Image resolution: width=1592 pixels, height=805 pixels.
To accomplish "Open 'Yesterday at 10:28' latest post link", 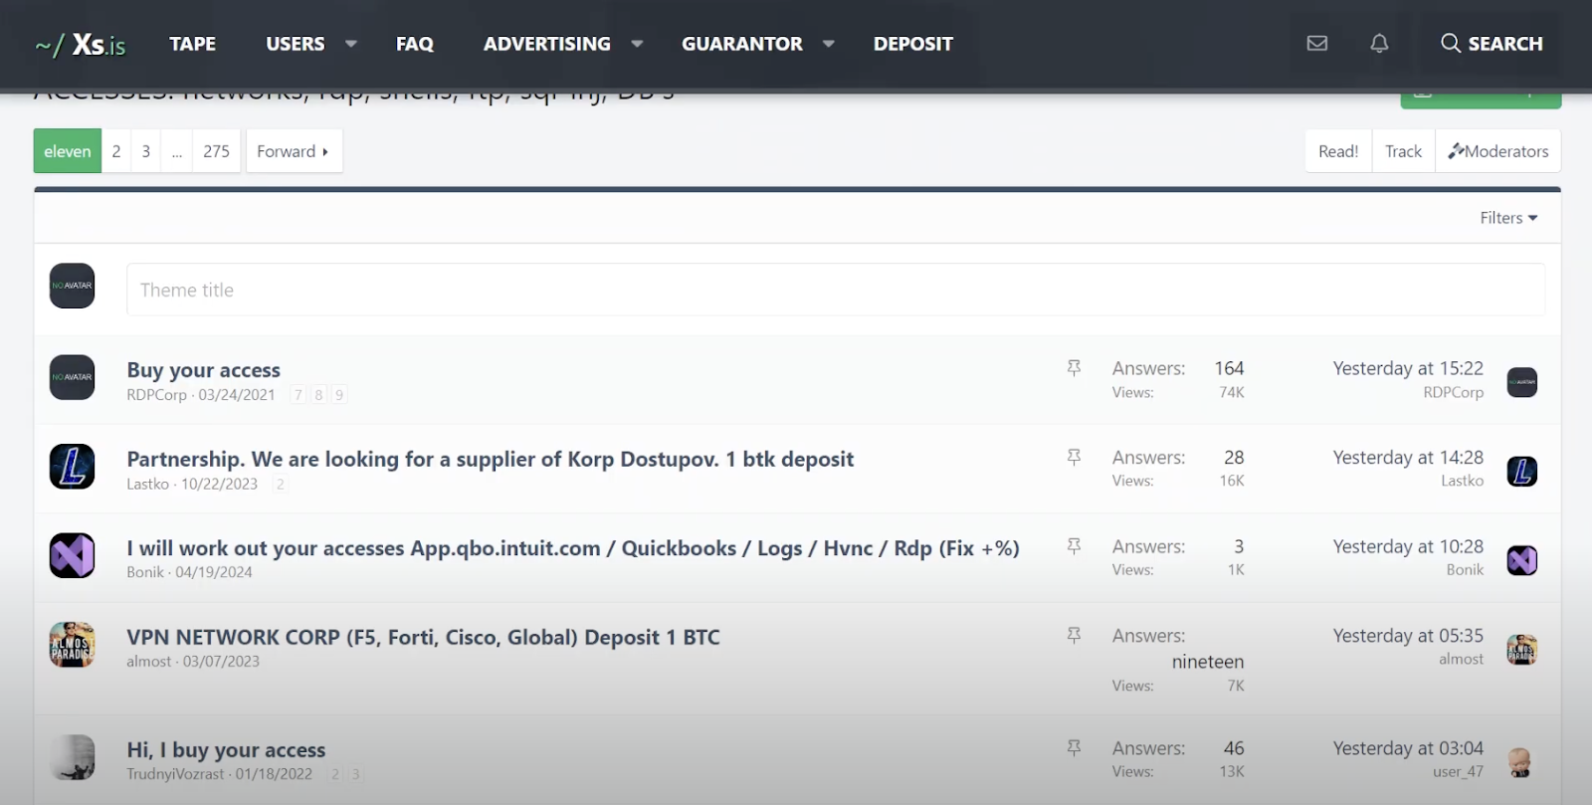I will coord(1408,546).
